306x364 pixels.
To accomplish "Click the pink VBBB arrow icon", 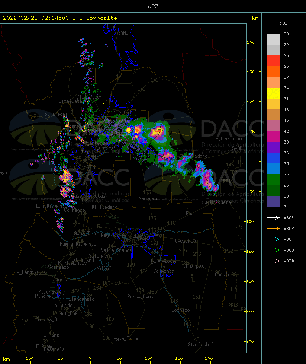I will (273, 261).
